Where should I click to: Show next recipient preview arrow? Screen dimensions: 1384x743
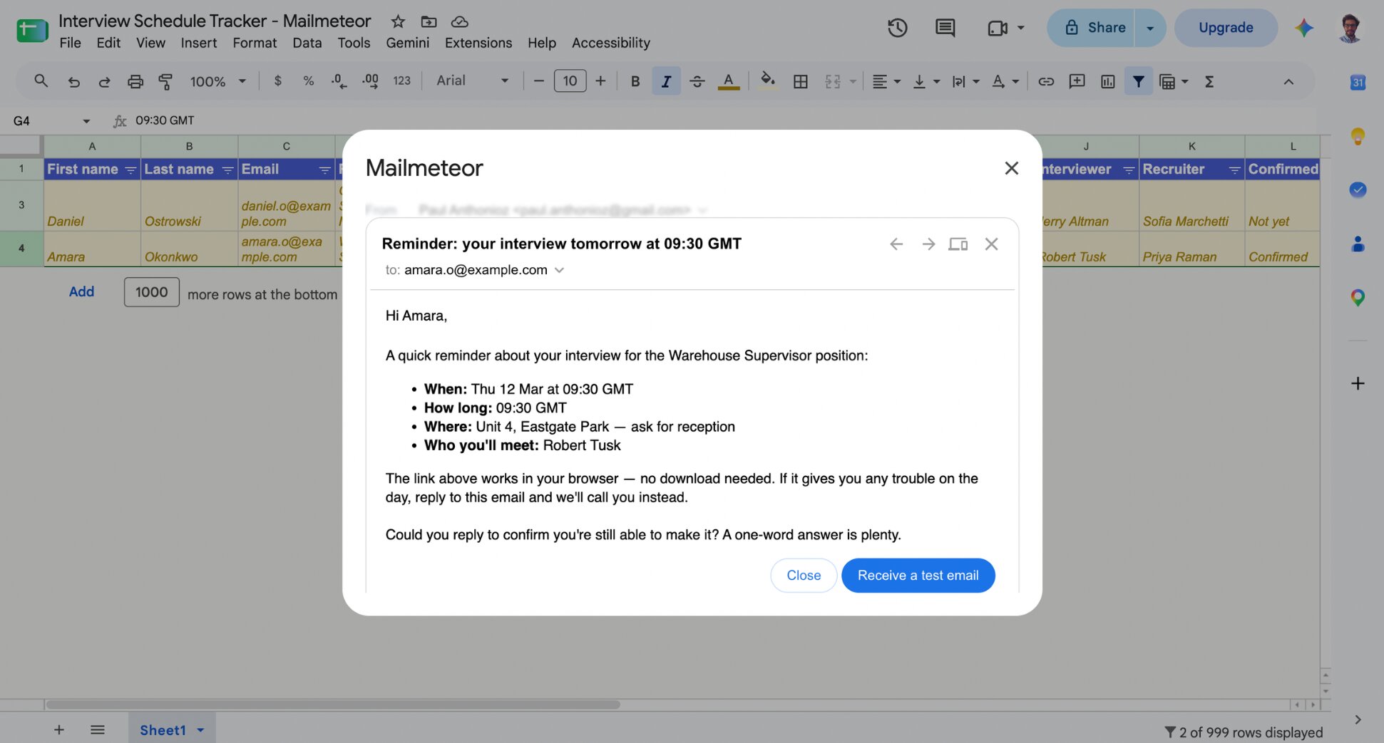pos(928,244)
